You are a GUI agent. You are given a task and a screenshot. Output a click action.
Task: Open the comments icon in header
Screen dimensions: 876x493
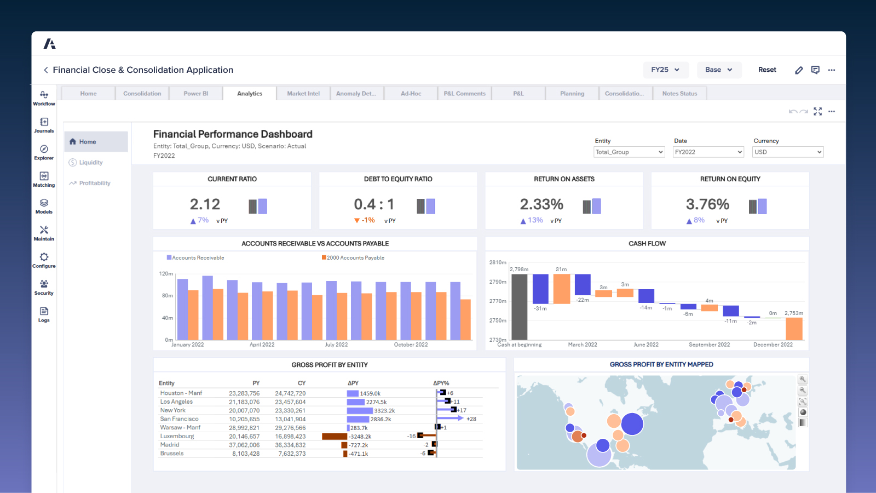click(815, 70)
